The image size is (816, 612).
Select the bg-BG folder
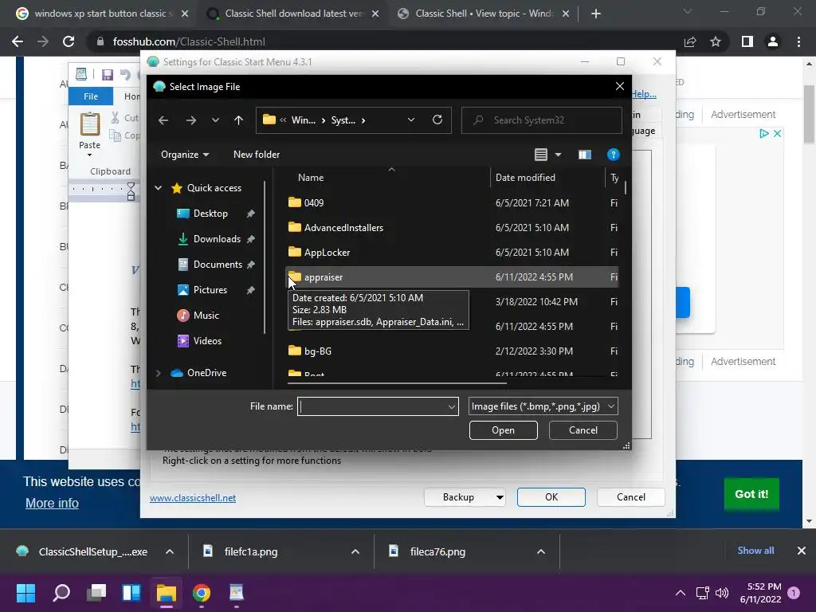(x=317, y=351)
